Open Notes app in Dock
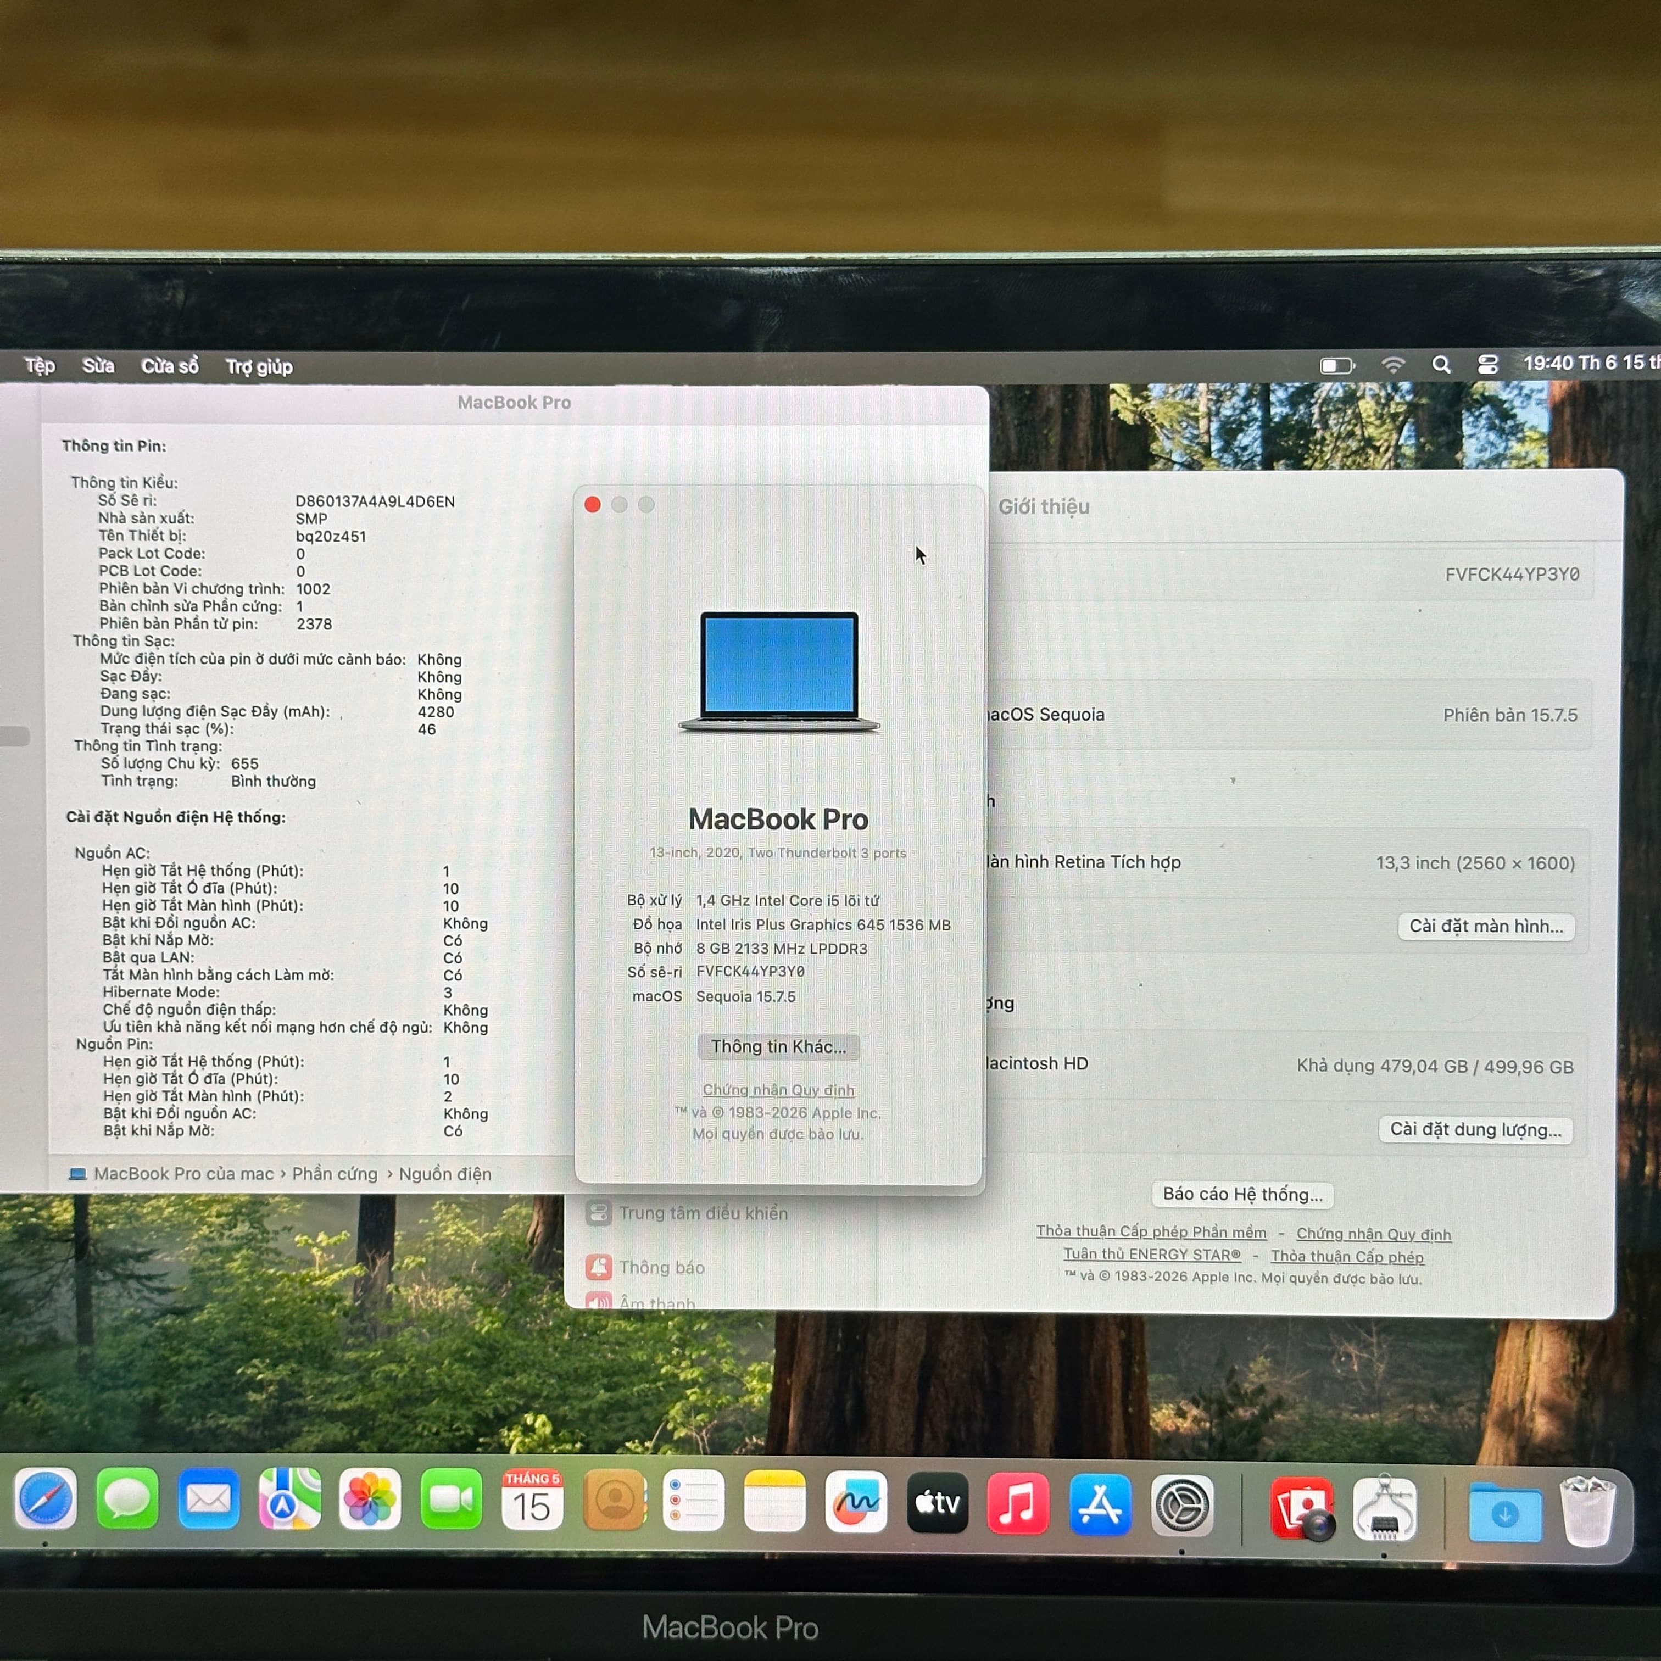Viewport: 1661px width, 1661px height. 774,1501
